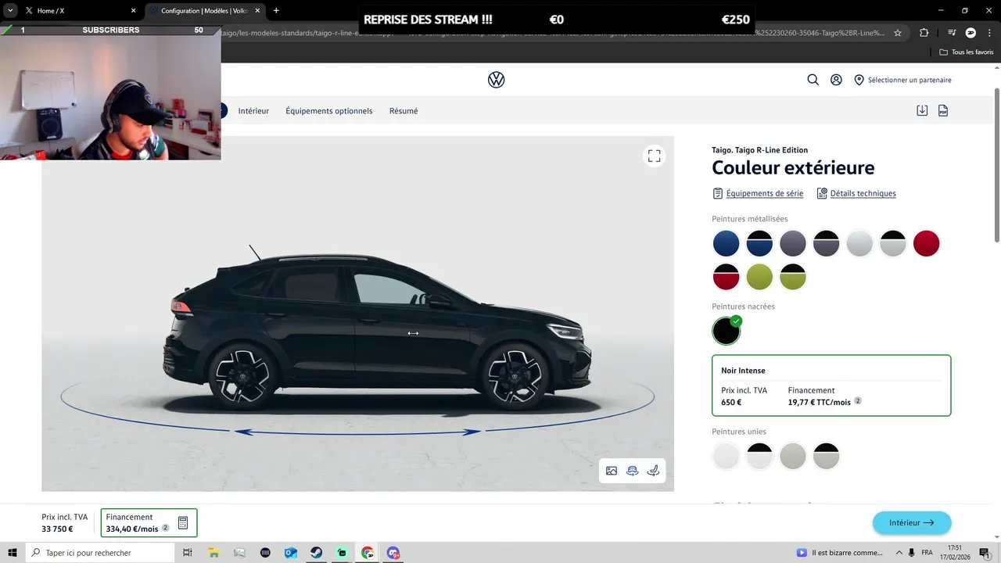Select lime green paint with black roof
The height and width of the screenshot is (563, 1001).
[x=793, y=277]
